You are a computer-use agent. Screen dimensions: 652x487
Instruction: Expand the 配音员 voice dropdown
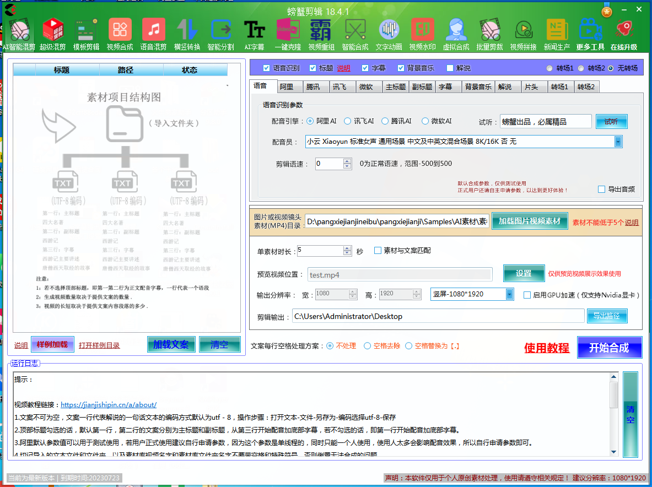618,142
